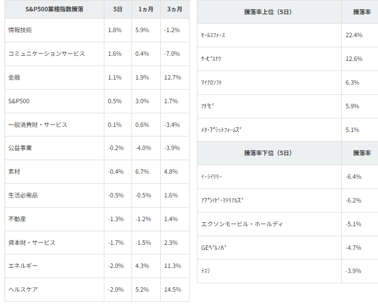Click the 14.5% three-month value for ヘルスケア
Screen dimensions: 378x308
[173, 289]
